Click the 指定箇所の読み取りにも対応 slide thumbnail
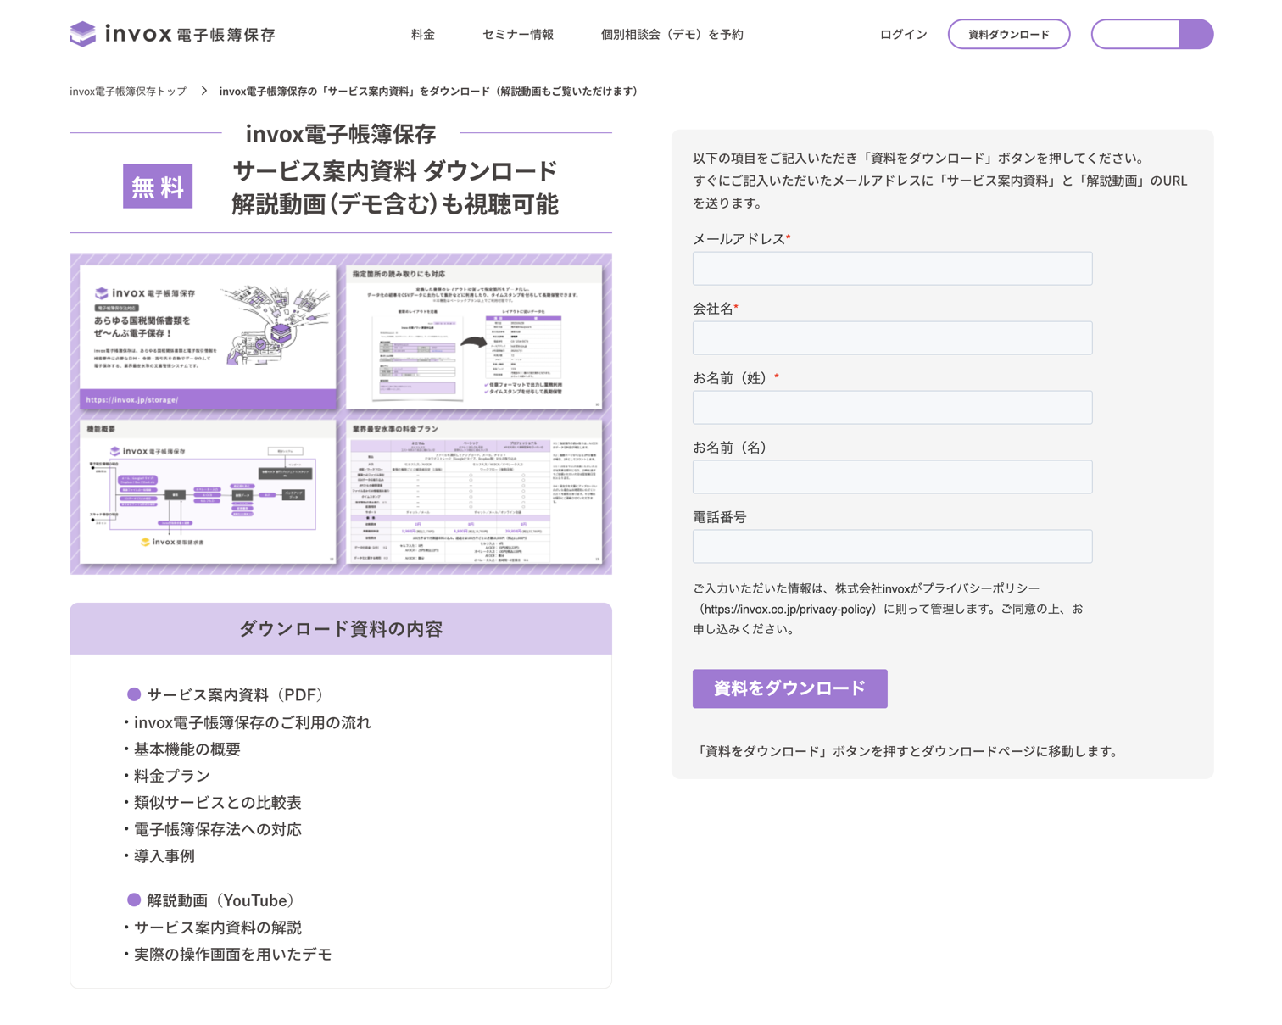The image size is (1282, 1025). coord(475,337)
